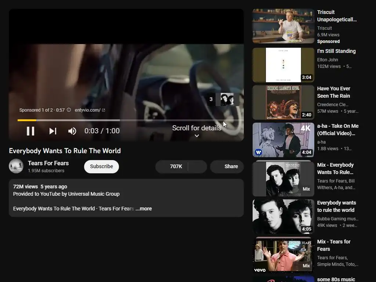Subscribe to Tears For Fears channel
The width and height of the screenshot is (376, 282).
tap(101, 166)
